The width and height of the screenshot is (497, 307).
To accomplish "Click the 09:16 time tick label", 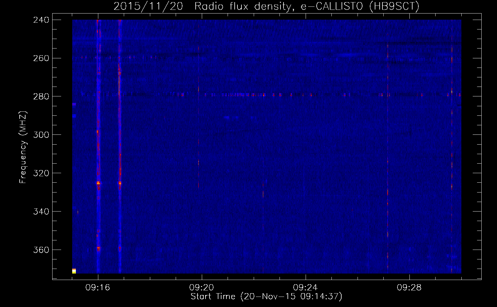I will pyautogui.click(x=98, y=288).
